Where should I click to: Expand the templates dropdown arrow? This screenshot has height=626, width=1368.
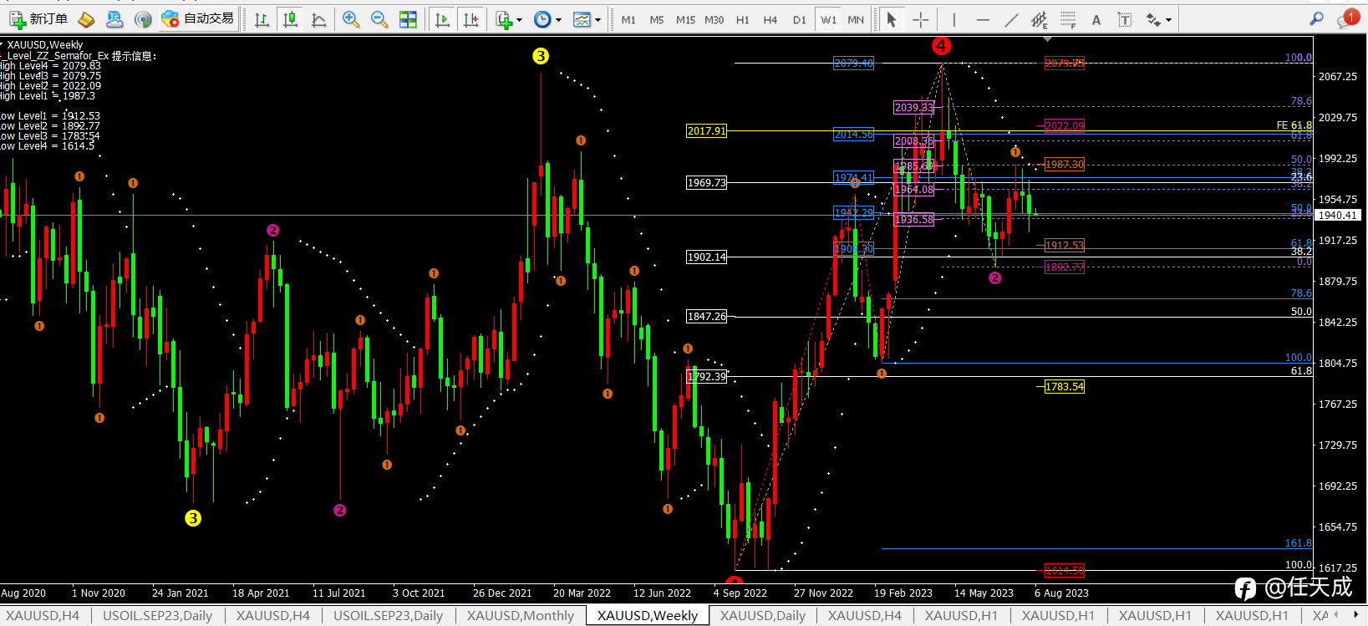[598, 20]
